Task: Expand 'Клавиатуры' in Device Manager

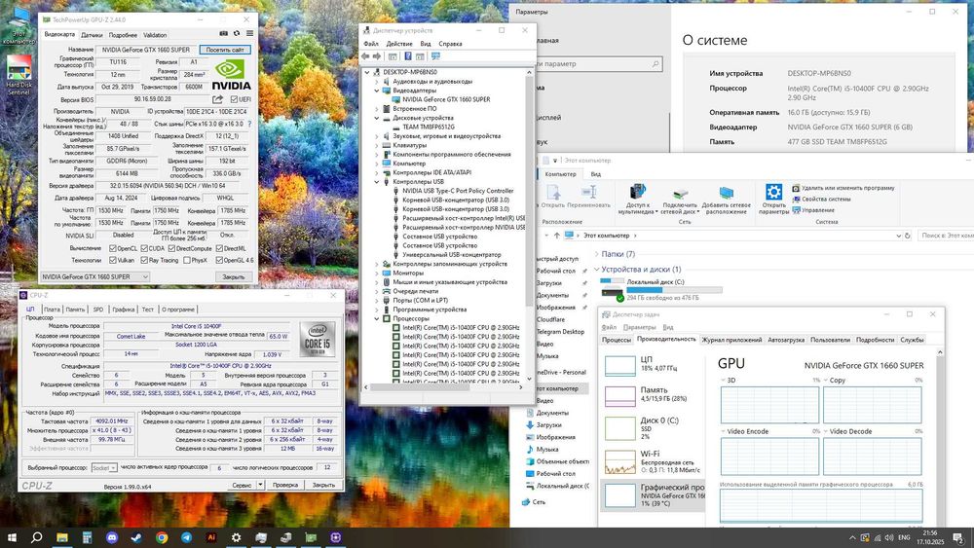Action: tap(377, 145)
